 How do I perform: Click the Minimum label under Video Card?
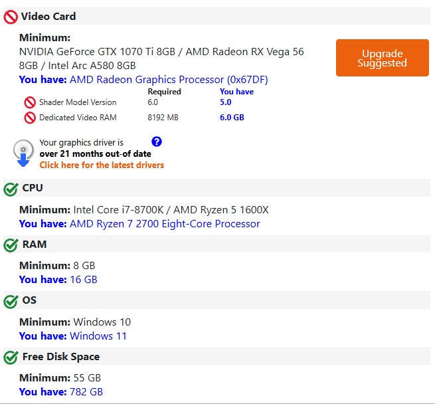44,38
